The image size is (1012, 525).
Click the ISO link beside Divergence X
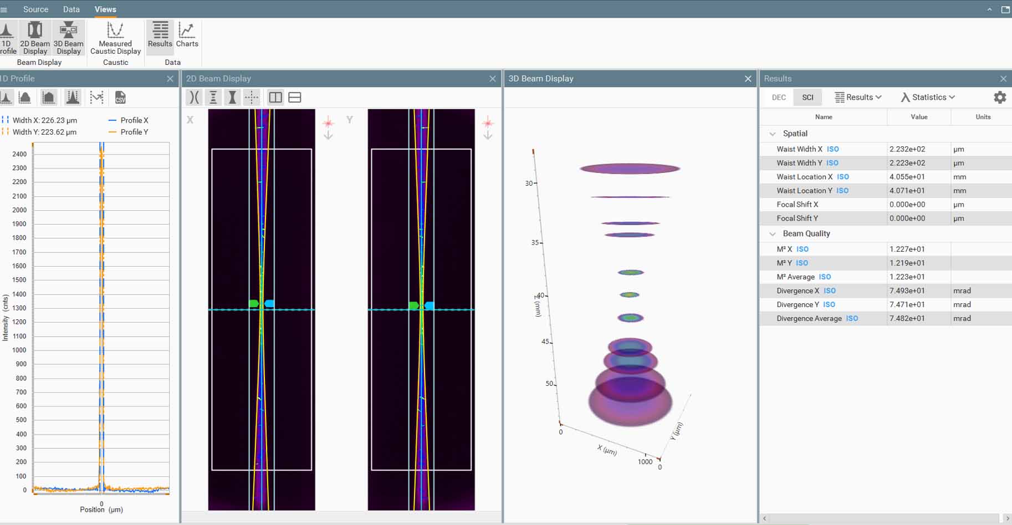[829, 291]
